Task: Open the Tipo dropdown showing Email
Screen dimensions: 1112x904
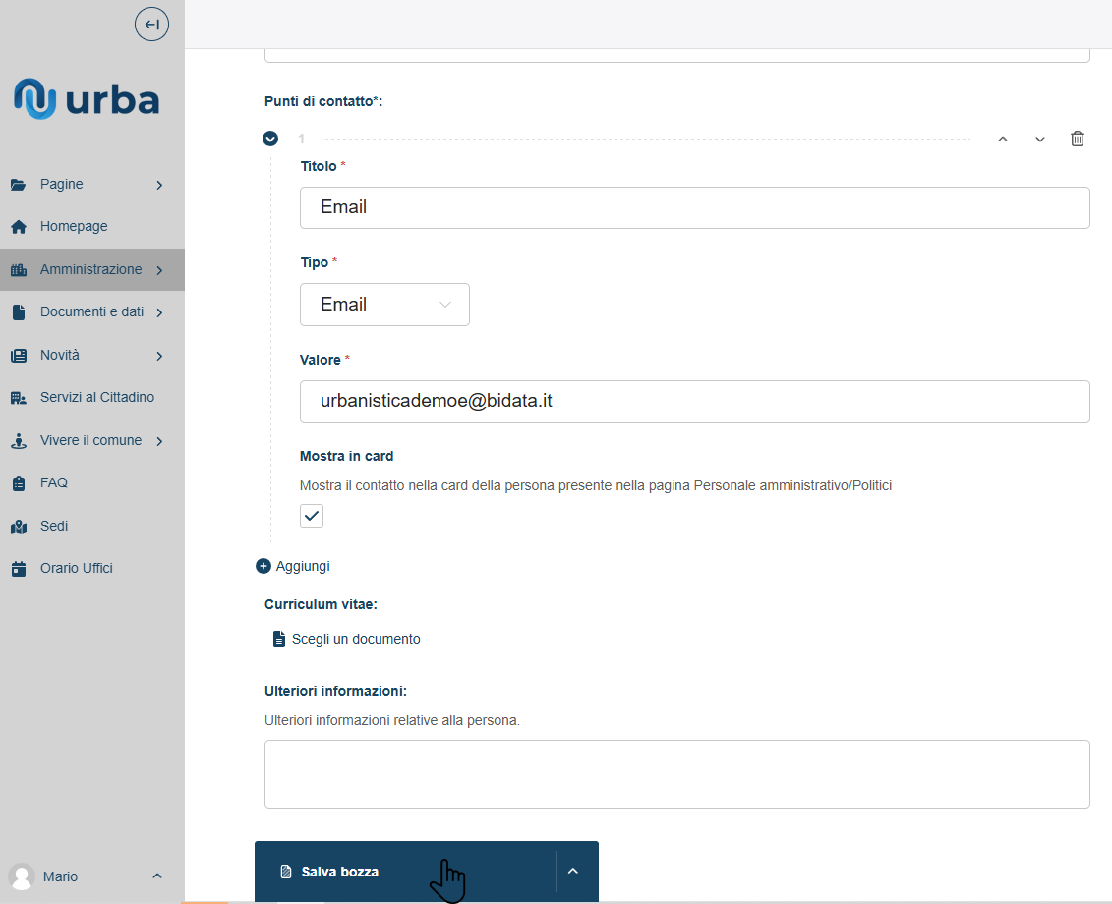Action: [x=384, y=305]
